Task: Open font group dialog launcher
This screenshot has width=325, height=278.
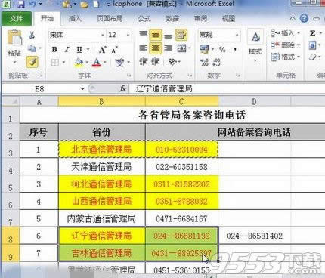Action: (128, 75)
